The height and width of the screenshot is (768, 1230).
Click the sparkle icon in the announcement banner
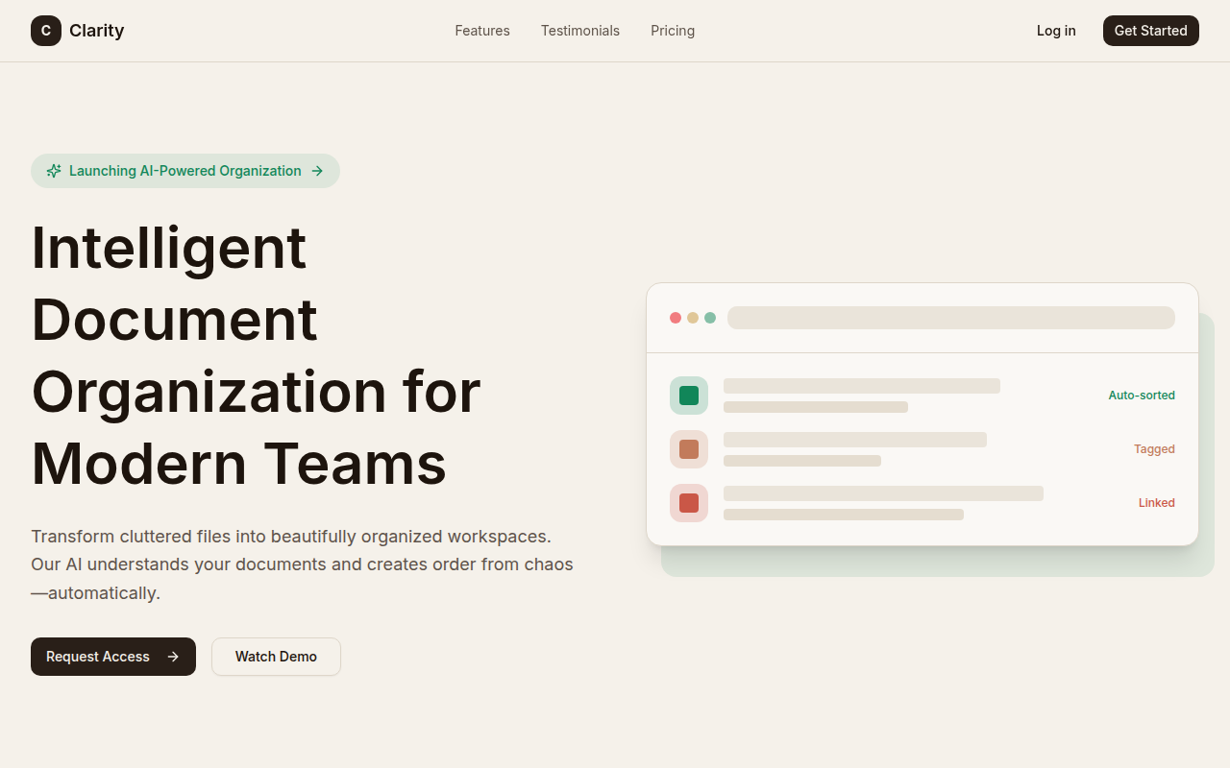pos(54,170)
